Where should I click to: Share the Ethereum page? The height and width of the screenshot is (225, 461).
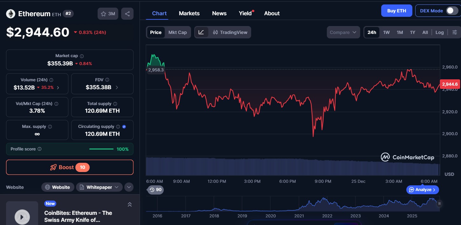[x=127, y=14]
